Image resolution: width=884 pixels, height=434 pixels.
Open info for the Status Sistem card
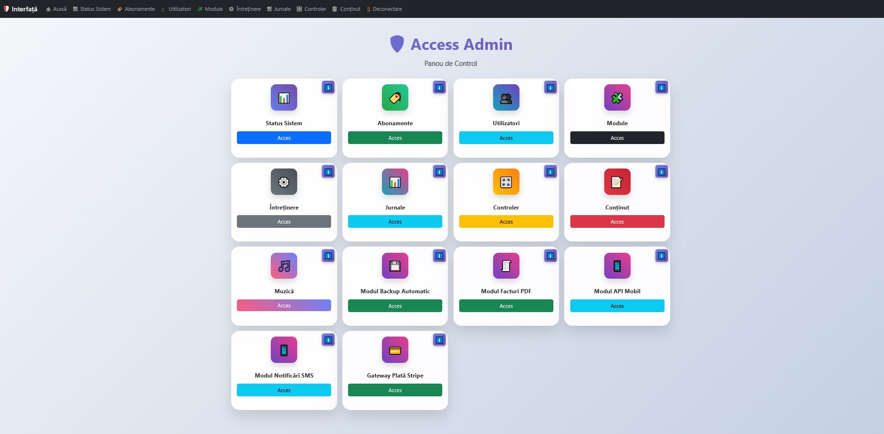point(328,87)
